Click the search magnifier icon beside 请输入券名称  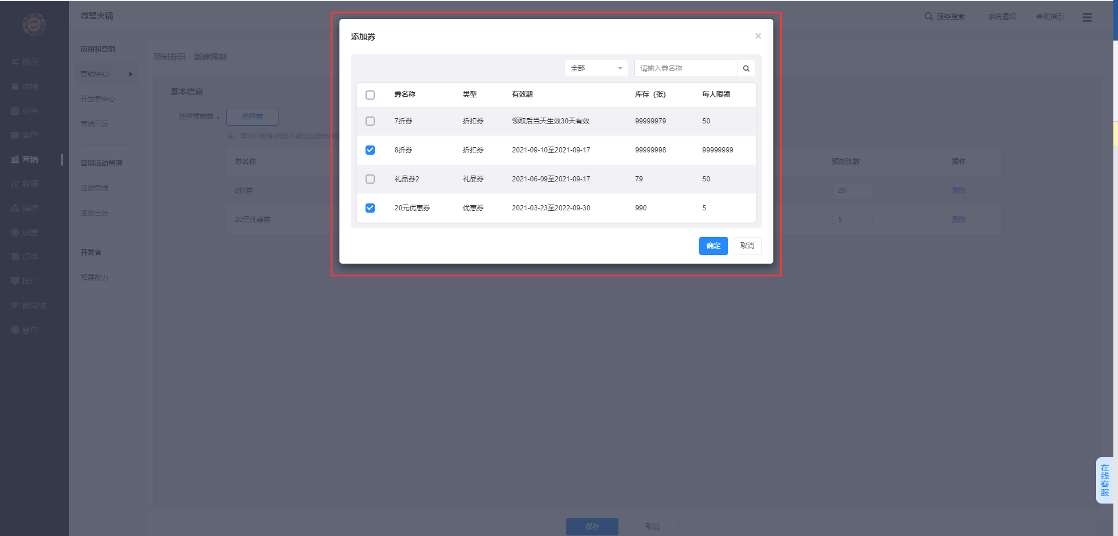(x=746, y=68)
